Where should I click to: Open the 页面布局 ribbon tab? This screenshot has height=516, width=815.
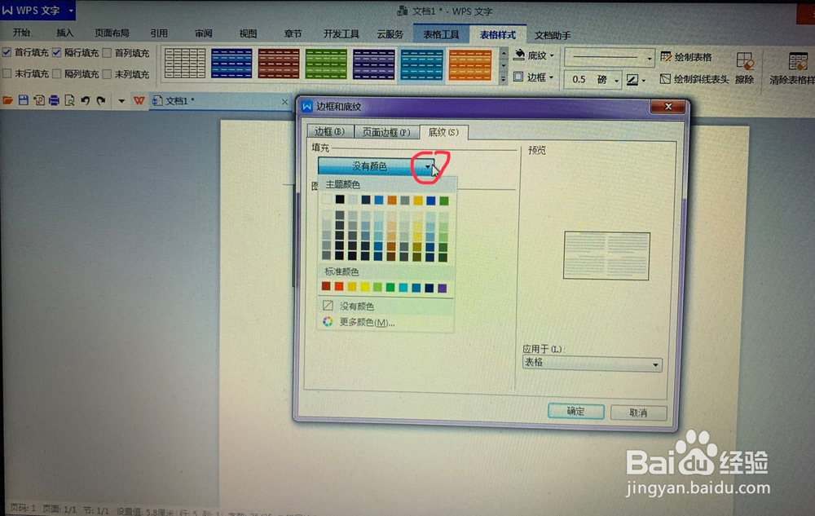[112, 33]
